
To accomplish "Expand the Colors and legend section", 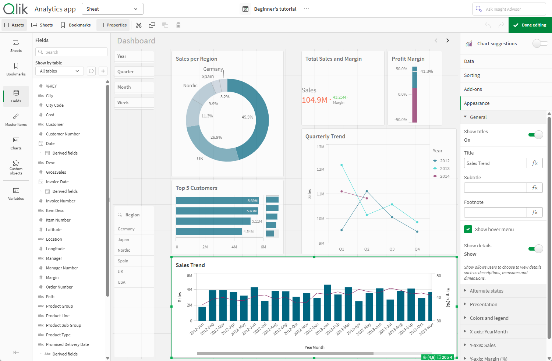I will (x=489, y=318).
